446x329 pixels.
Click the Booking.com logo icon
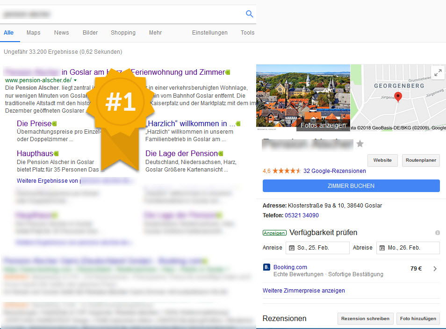click(x=266, y=267)
